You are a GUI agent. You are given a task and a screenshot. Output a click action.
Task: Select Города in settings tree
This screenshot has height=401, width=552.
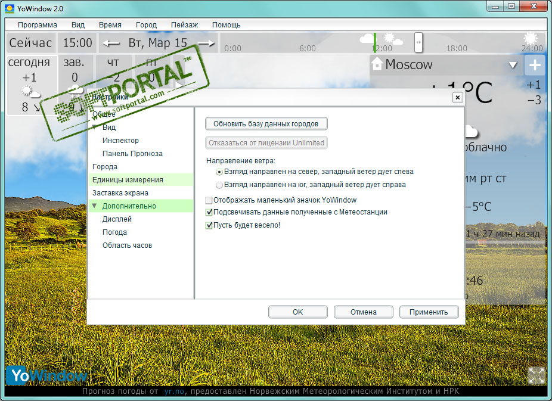[105, 167]
